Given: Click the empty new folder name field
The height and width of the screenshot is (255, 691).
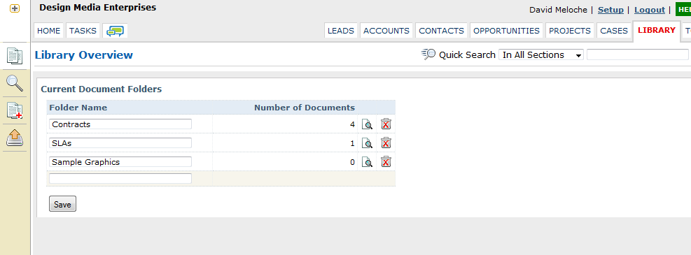Looking at the screenshot, I should [x=120, y=179].
